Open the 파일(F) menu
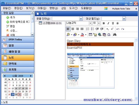Screen dimensions: 139x105 click(7, 8)
